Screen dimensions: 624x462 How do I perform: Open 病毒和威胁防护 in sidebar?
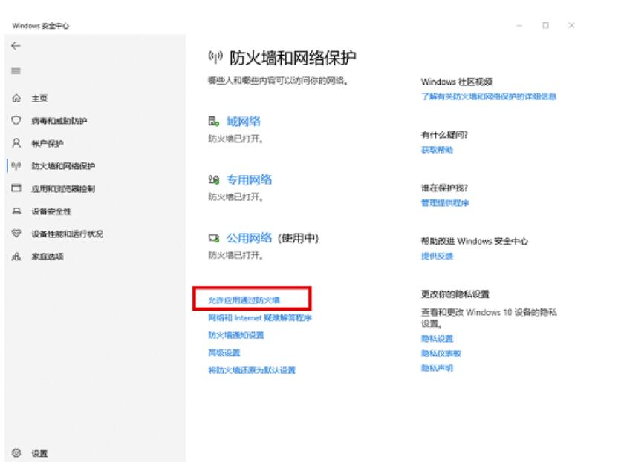(x=59, y=121)
